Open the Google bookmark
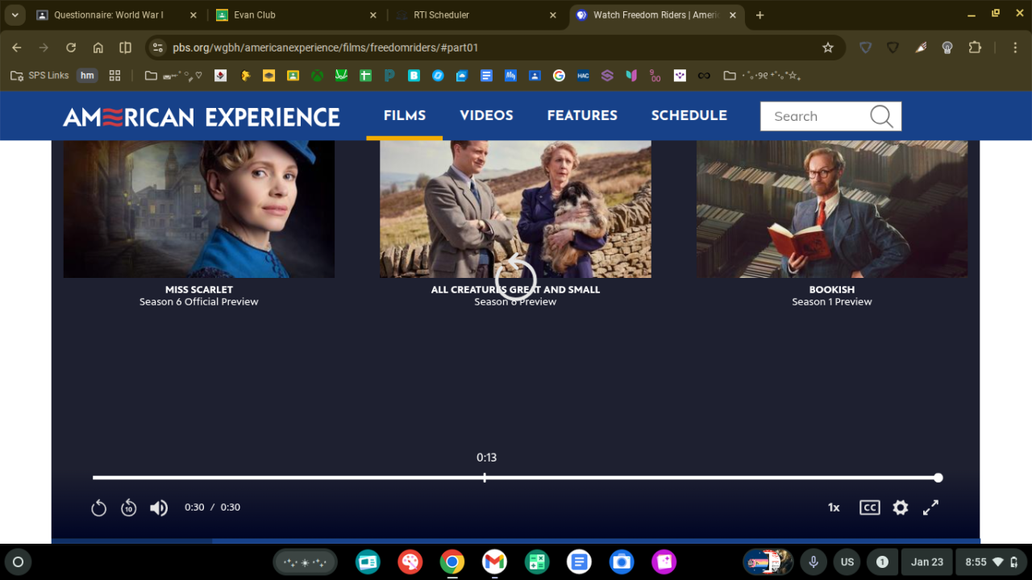 click(x=559, y=76)
